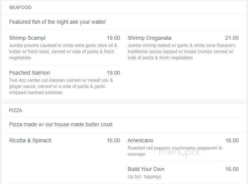Click the Ricotta & Spinach 16.00 price
248x184 pixels.
pos(113,140)
